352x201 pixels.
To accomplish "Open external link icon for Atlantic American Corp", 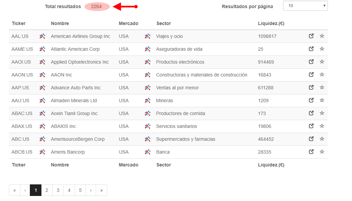I will (x=311, y=49).
